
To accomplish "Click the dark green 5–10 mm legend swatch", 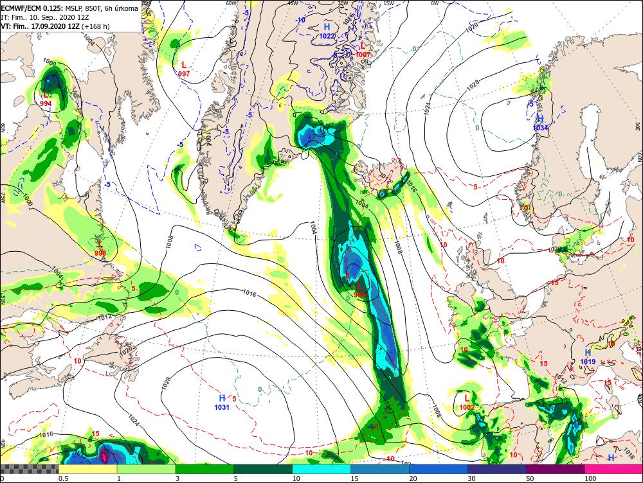I will click(263, 469).
